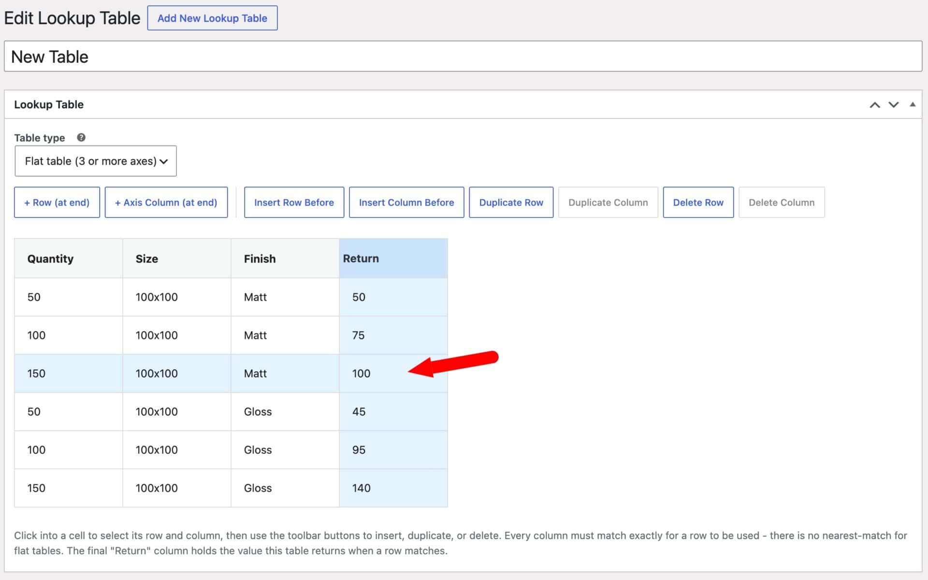The width and height of the screenshot is (928, 580).
Task: Click Quantity 150 in the Gloss row
Action: click(x=69, y=488)
